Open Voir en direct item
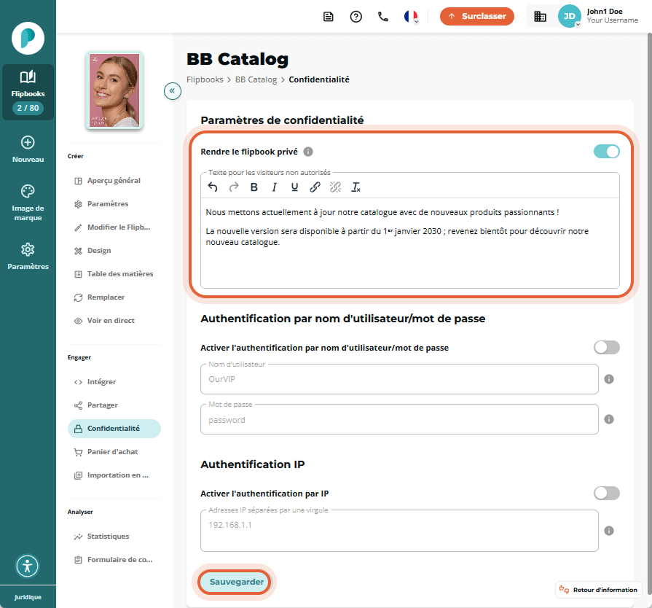The image size is (652, 608). point(114,321)
